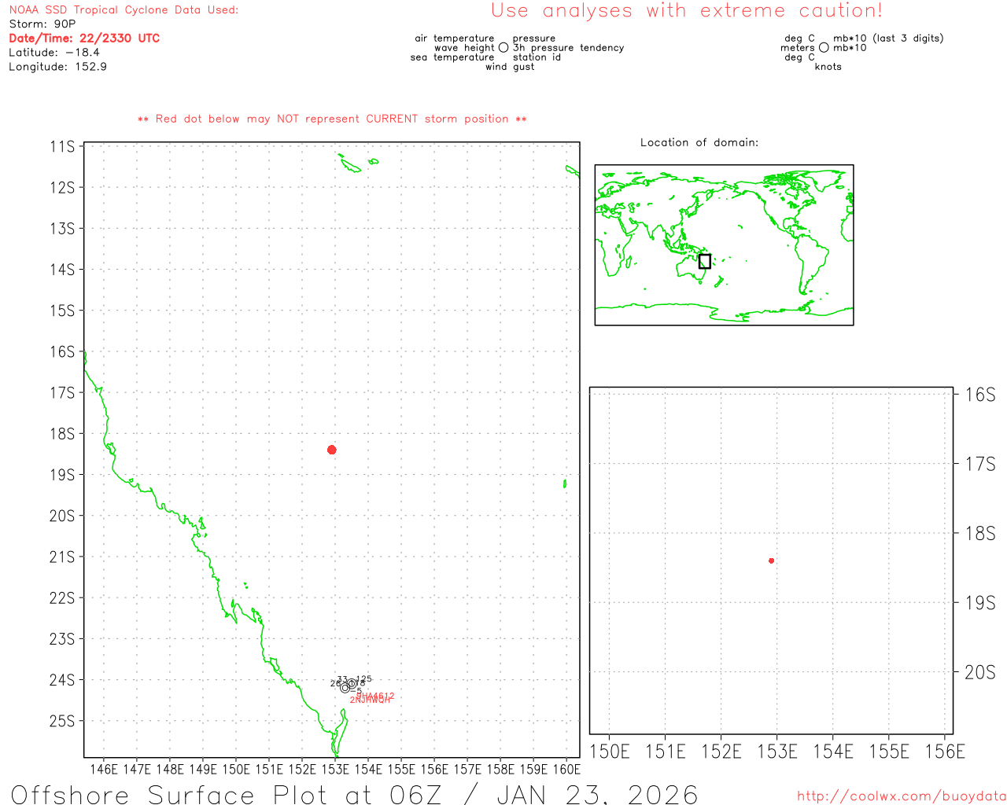Viewport: 1007px width, 805px height.
Task: Click the "147E" longitude label
Action: [137, 770]
